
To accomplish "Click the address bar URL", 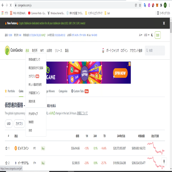I will point(25,5).
